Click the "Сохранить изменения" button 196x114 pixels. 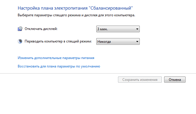click(140, 80)
